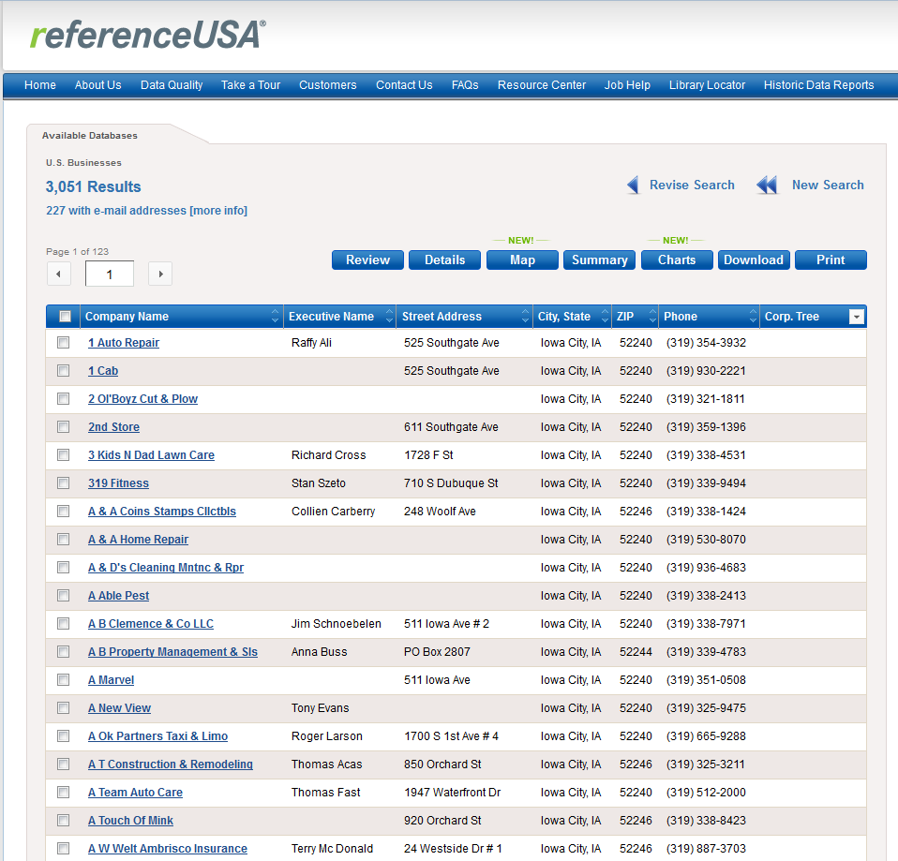Sort by Street Address column arrows

(523, 317)
